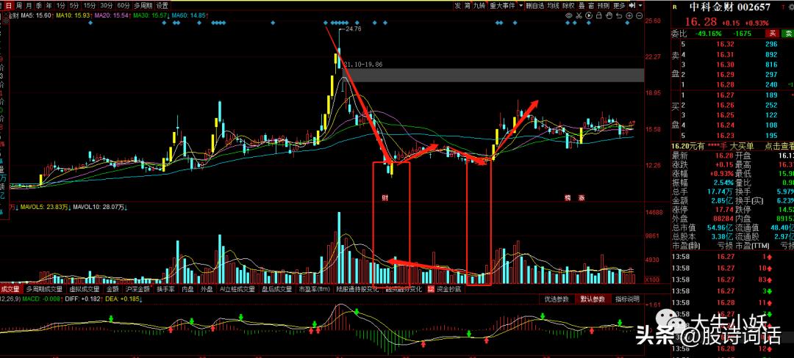Switch to 月 monthly period
Viewport: 794px width, 358px height.
[x=29, y=6]
